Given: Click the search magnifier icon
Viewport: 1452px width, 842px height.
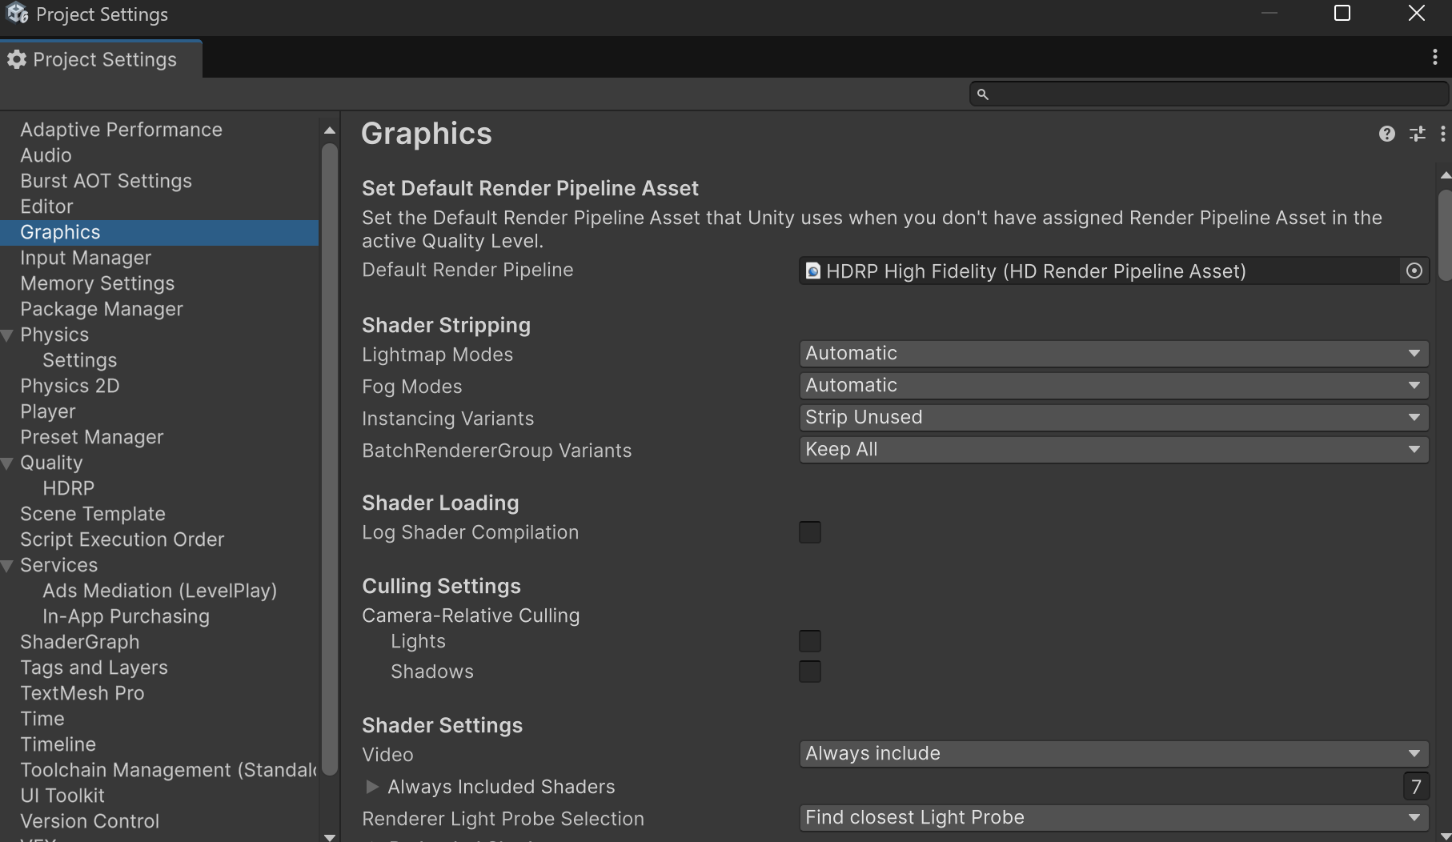Looking at the screenshot, I should pos(983,94).
